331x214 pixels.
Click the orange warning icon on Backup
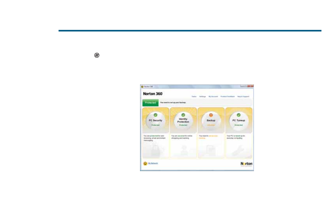coord(211,115)
